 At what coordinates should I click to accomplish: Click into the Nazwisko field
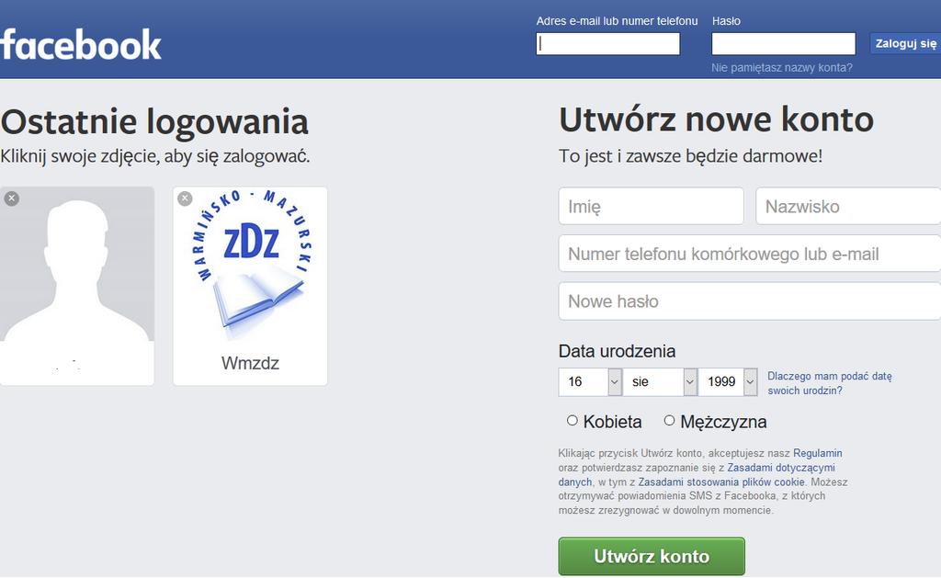(x=848, y=206)
